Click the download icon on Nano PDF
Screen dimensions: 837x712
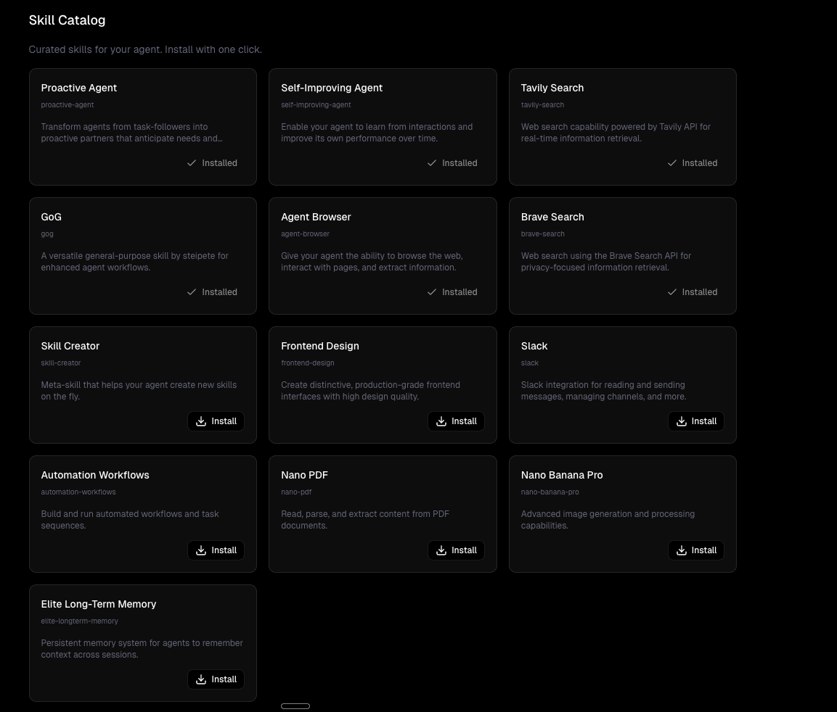click(441, 550)
